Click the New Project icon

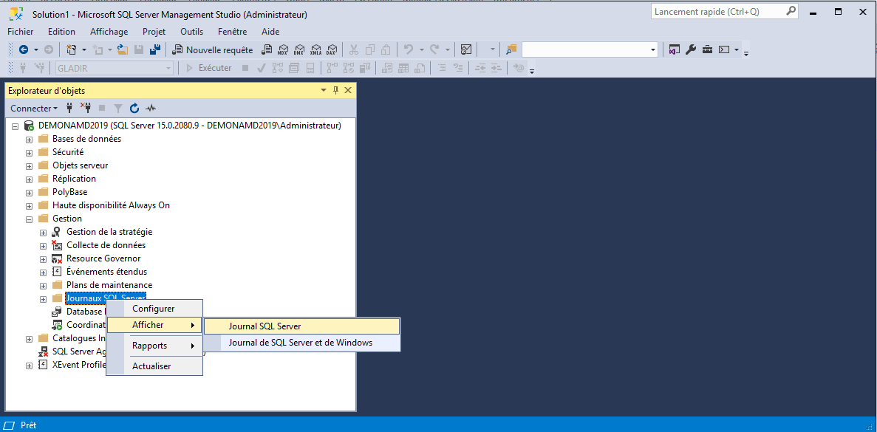71,49
